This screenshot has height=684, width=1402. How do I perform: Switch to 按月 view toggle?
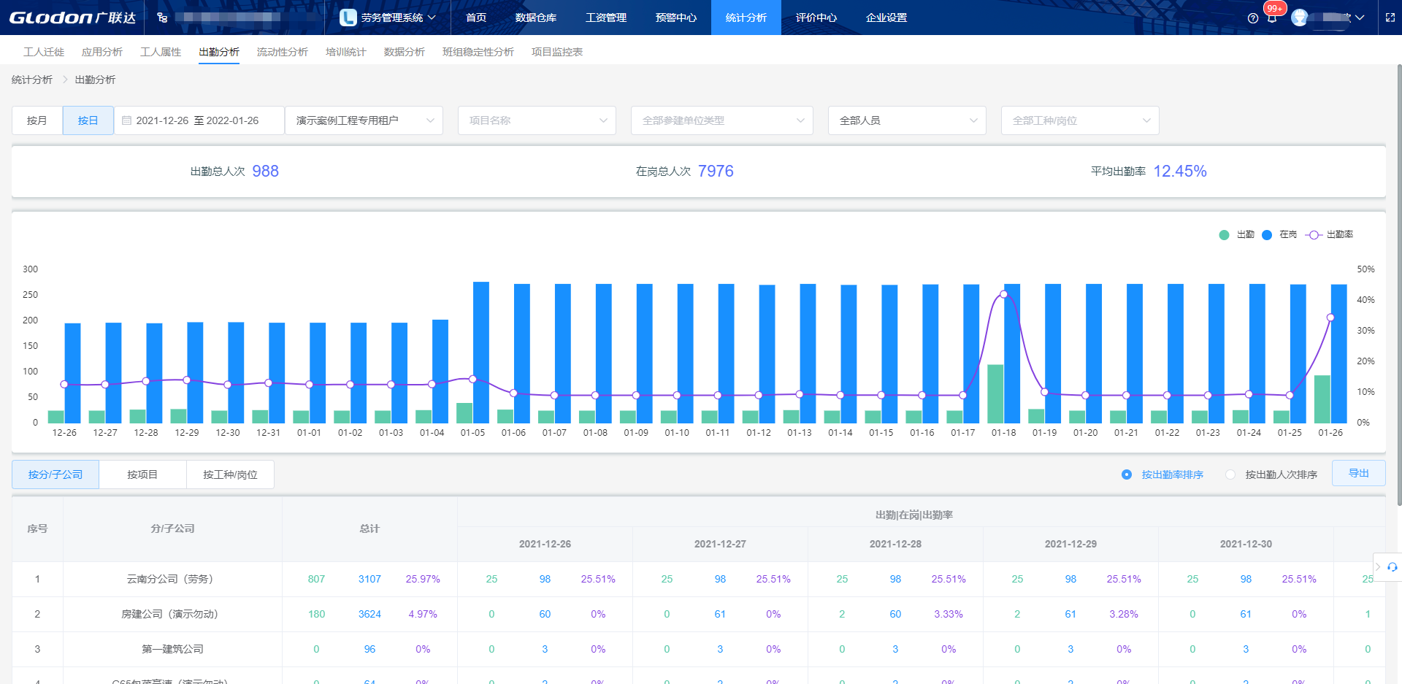click(x=37, y=120)
